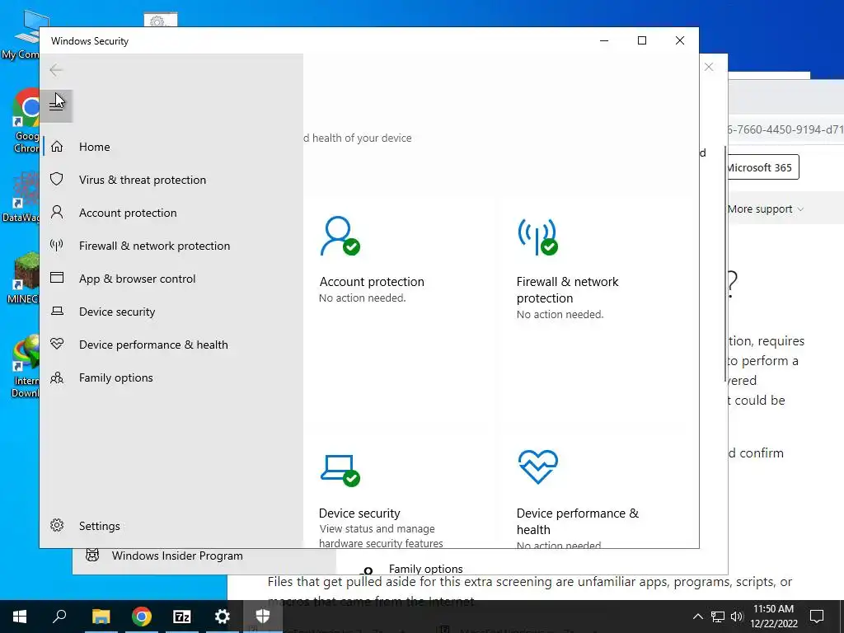
Task: Show hidden tray icons chevron
Action: [x=697, y=617]
